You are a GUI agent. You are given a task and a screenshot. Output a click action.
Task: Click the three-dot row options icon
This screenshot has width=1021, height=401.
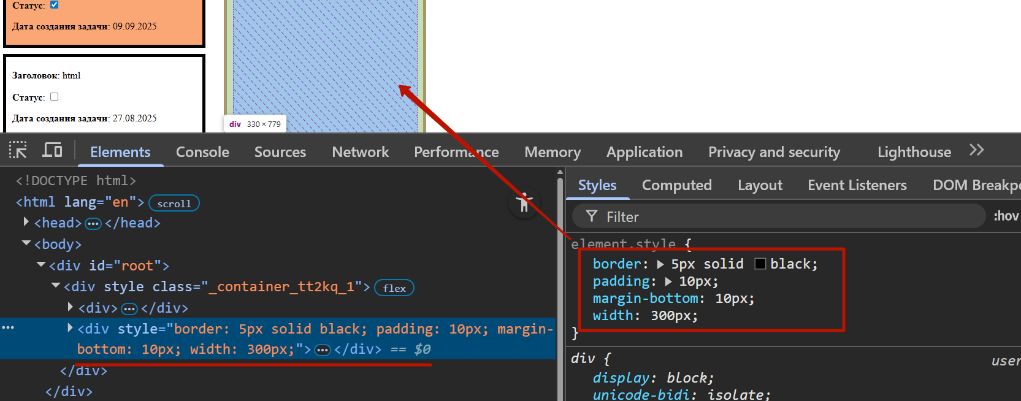8,327
